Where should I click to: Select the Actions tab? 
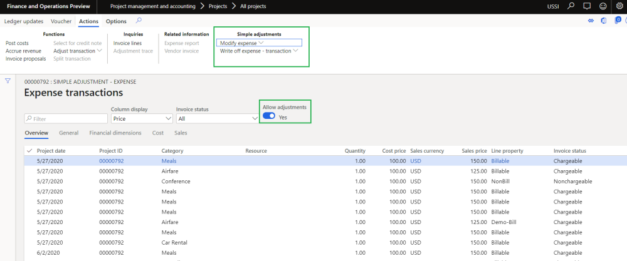point(89,21)
